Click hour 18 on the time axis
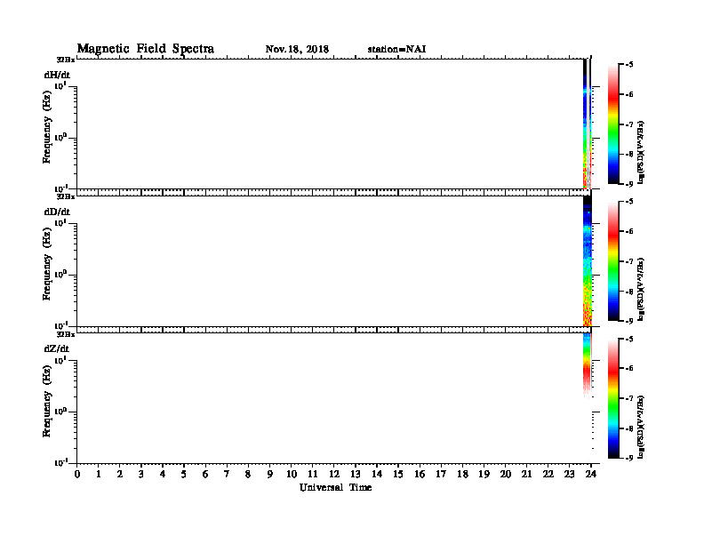This screenshot has height=544, width=704. point(462,475)
